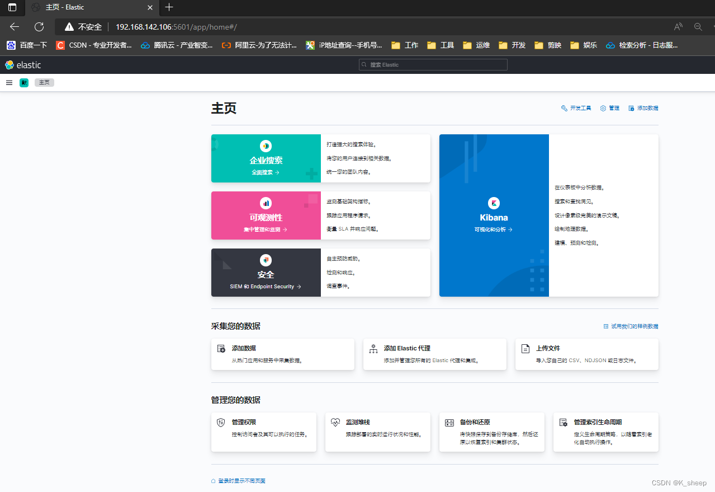
Task: Open the 上传文件 card
Action: [x=587, y=354]
